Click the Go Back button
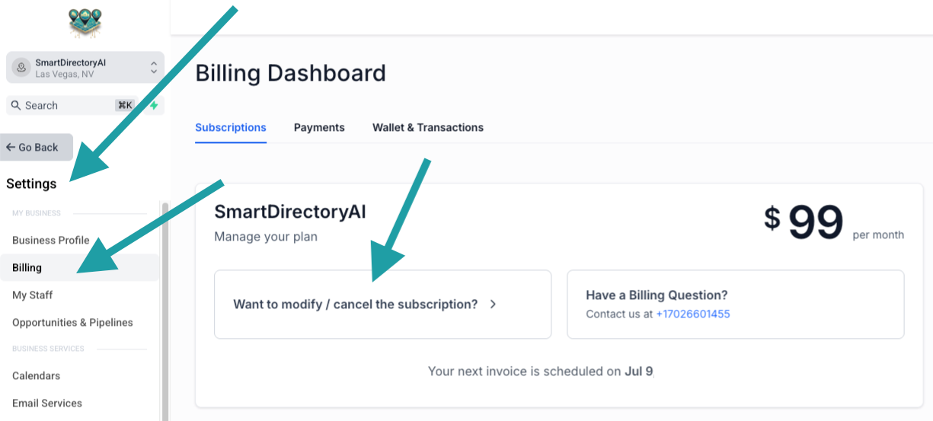Image resolution: width=933 pixels, height=421 pixels. click(37, 147)
